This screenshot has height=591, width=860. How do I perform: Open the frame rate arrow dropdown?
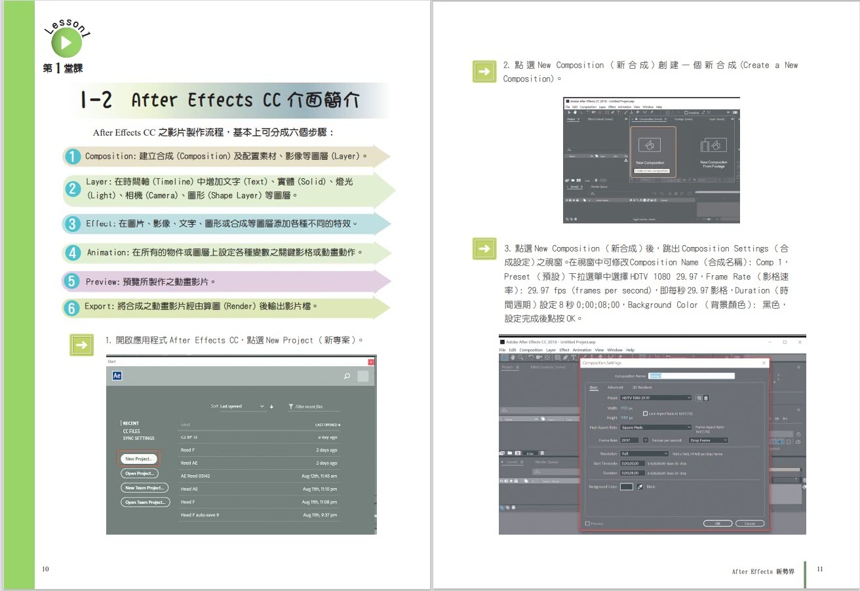pos(646,440)
